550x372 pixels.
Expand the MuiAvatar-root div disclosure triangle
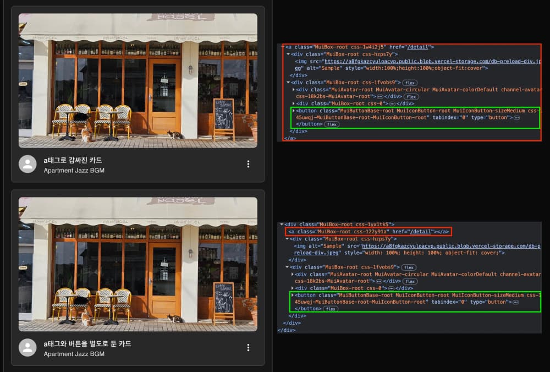pyautogui.click(x=292, y=90)
